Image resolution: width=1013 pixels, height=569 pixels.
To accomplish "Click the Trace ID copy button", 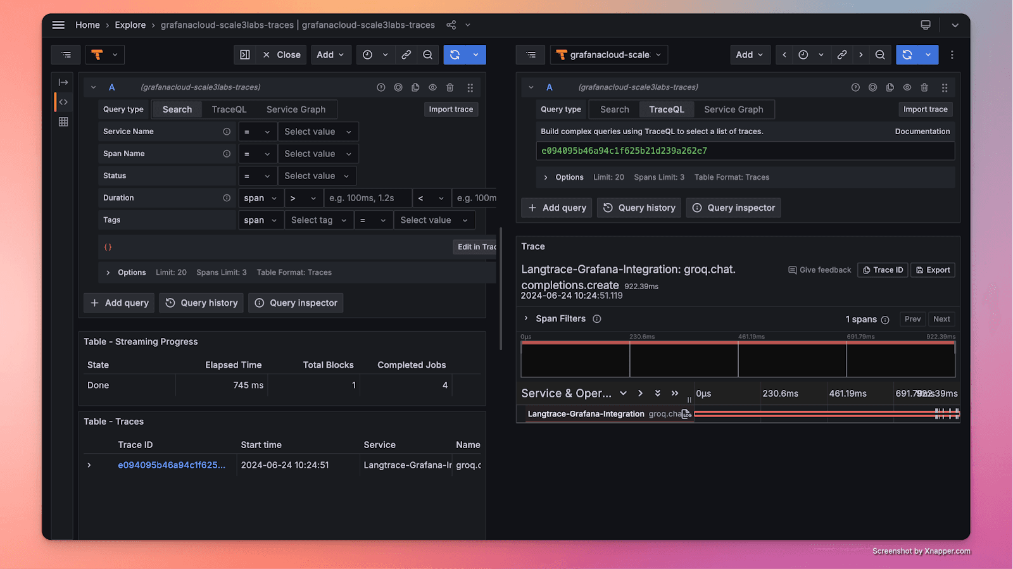I will tap(883, 270).
